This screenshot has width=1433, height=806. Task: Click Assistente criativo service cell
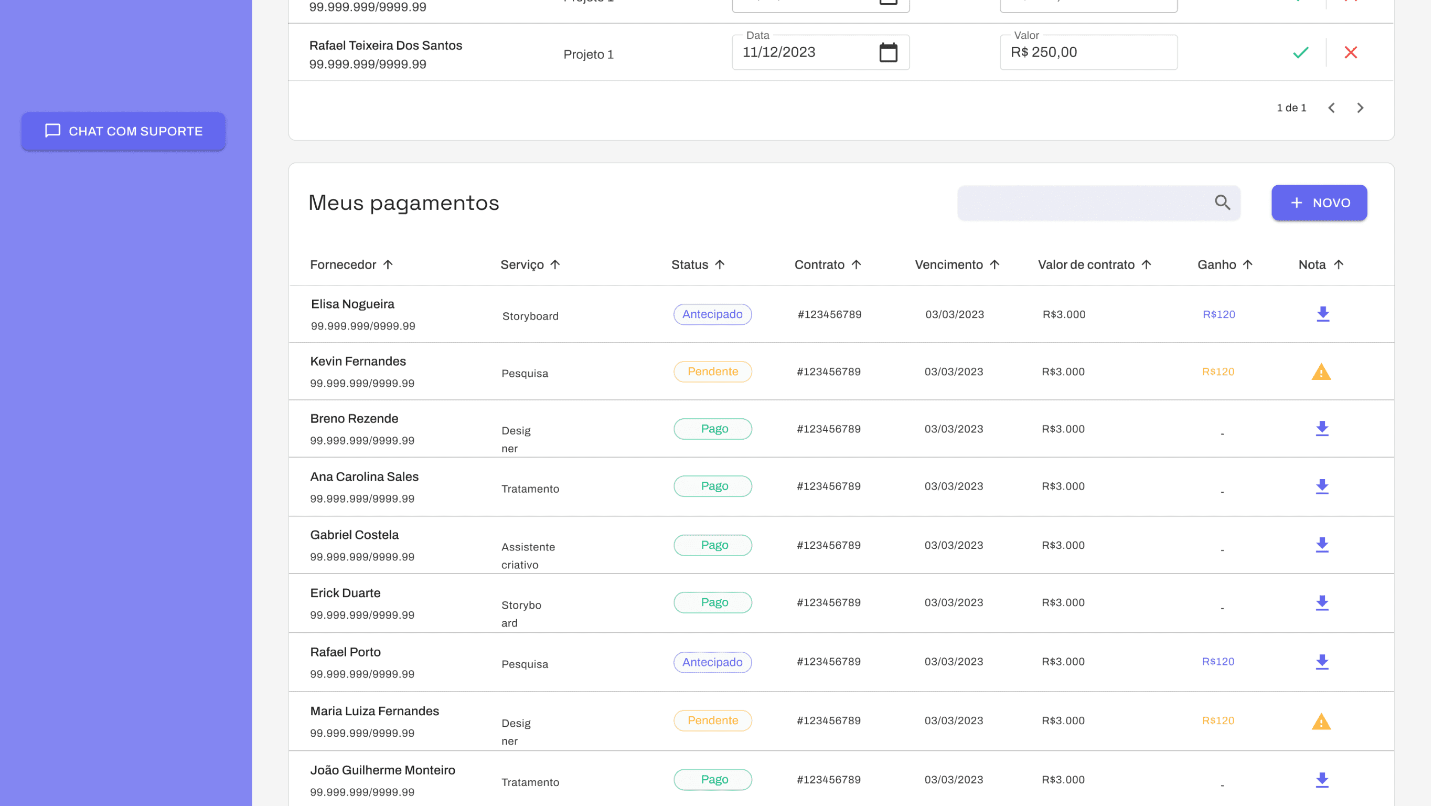528,556
